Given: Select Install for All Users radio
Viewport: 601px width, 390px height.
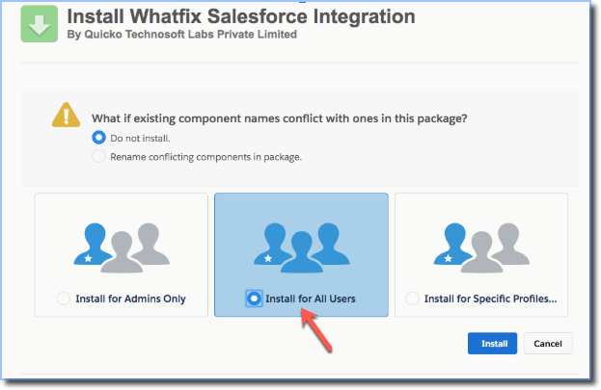Looking at the screenshot, I should pos(254,299).
